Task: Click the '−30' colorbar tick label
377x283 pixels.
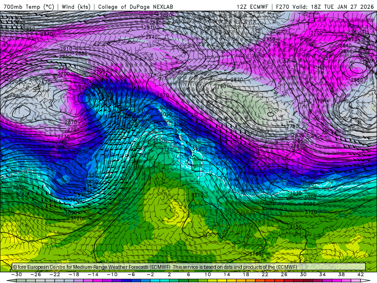Action: (x=16, y=275)
